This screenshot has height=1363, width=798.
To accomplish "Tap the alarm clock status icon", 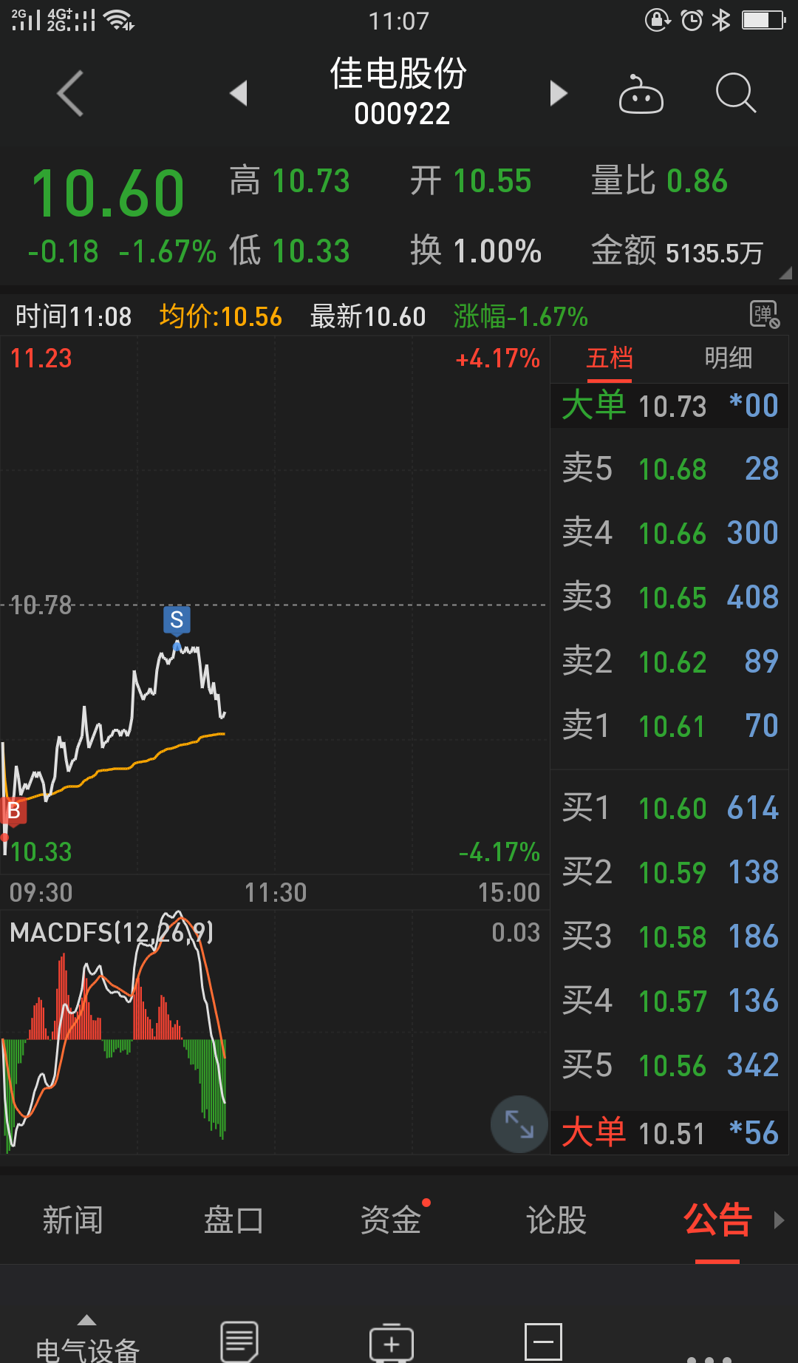I will (692, 20).
